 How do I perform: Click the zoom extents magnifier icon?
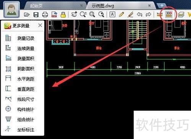101,15
